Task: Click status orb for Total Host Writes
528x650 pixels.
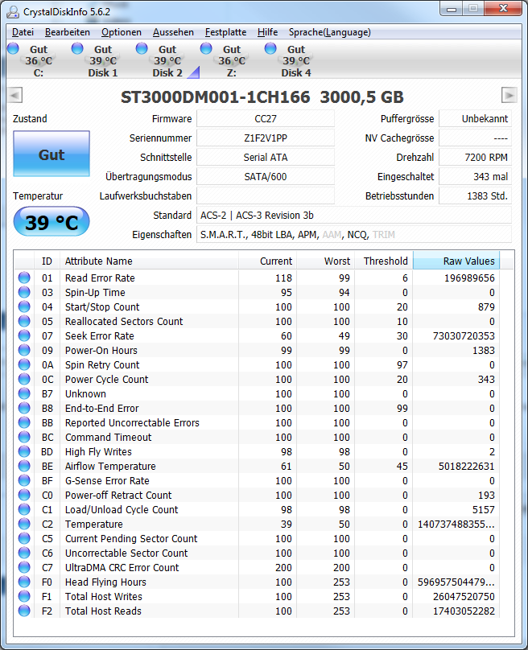Action: 24,597
